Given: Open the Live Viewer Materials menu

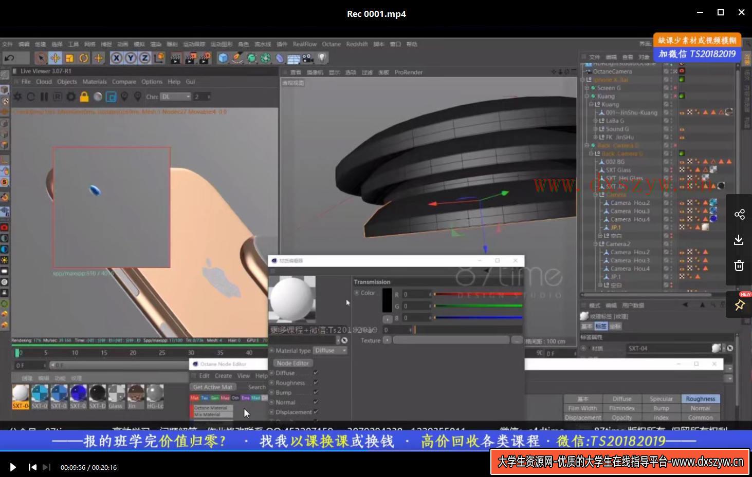Looking at the screenshot, I should pos(95,82).
